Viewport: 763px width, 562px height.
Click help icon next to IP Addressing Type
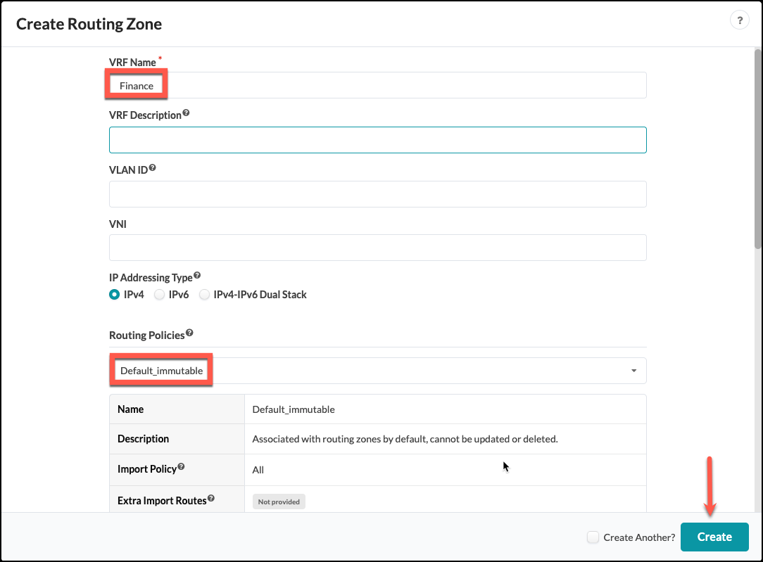[x=197, y=276]
